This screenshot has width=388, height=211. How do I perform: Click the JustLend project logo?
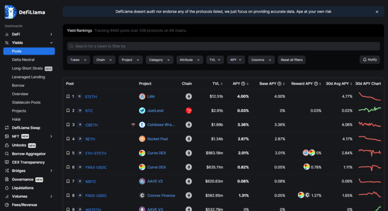[x=142, y=111]
